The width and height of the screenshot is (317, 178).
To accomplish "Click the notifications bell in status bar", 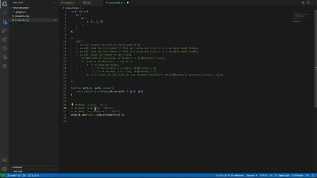I will coord(313,176).
